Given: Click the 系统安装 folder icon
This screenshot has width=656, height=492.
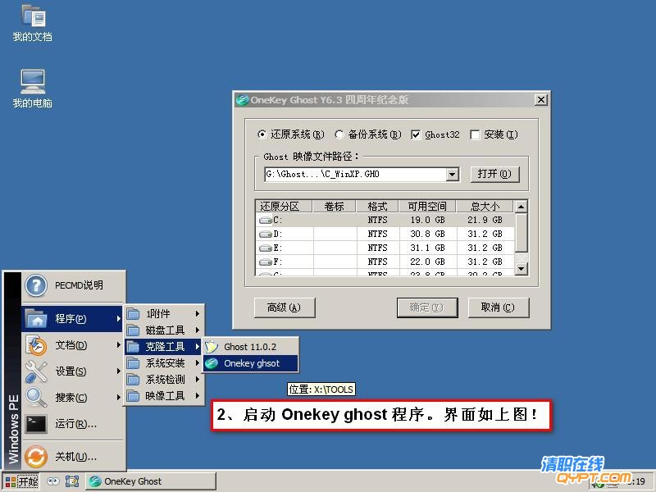Looking at the screenshot, I should [x=133, y=362].
